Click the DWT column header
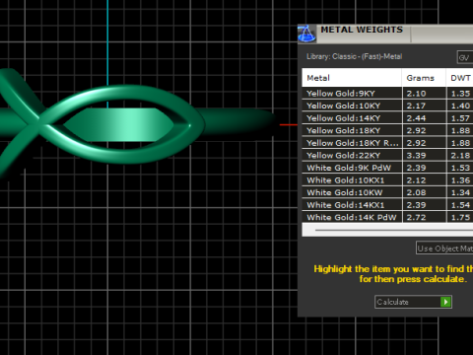473x355 pixels. click(x=460, y=78)
